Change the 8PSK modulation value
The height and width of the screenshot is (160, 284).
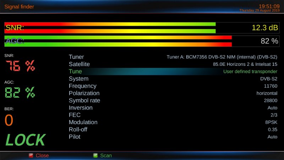(x=271, y=122)
